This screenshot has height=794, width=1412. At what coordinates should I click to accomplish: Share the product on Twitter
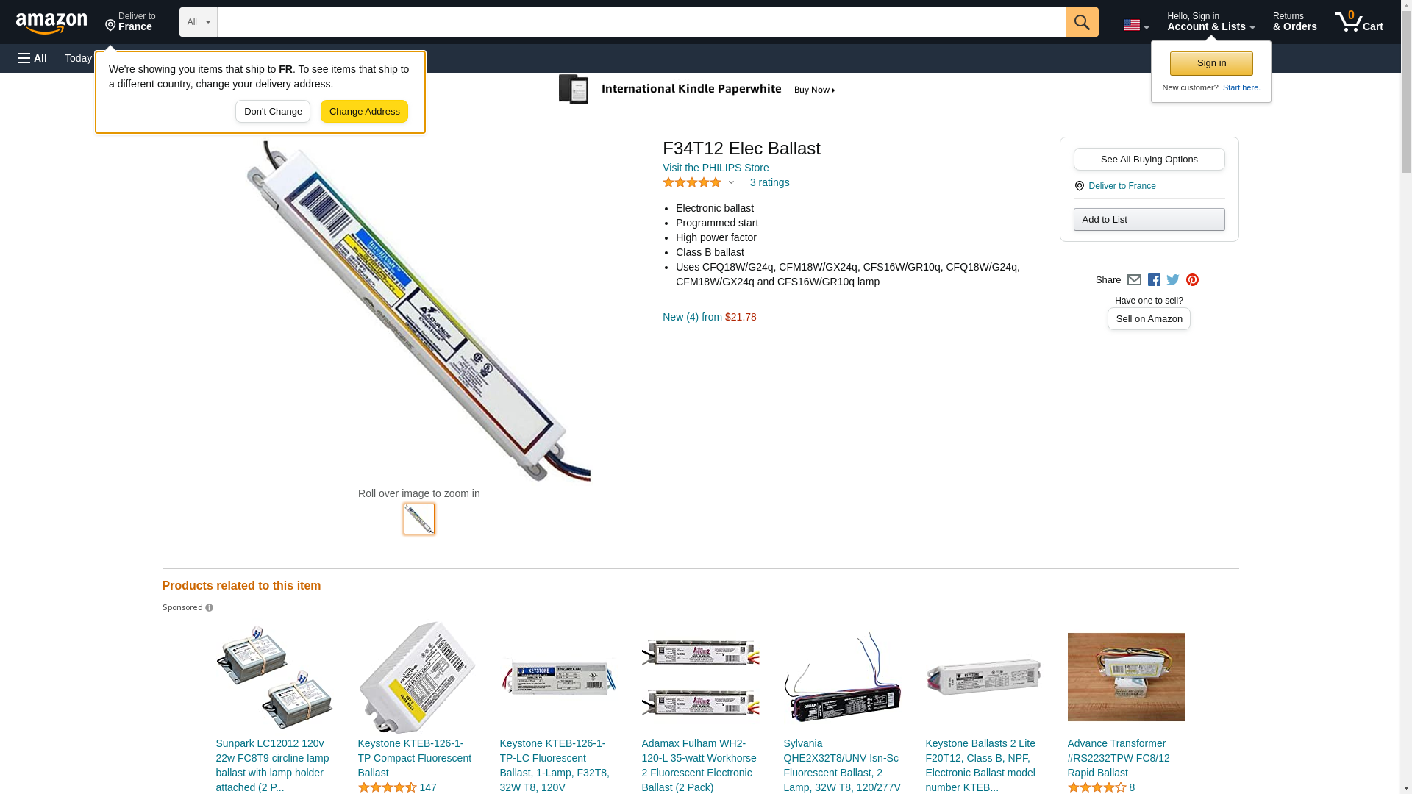tap(1173, 280)
